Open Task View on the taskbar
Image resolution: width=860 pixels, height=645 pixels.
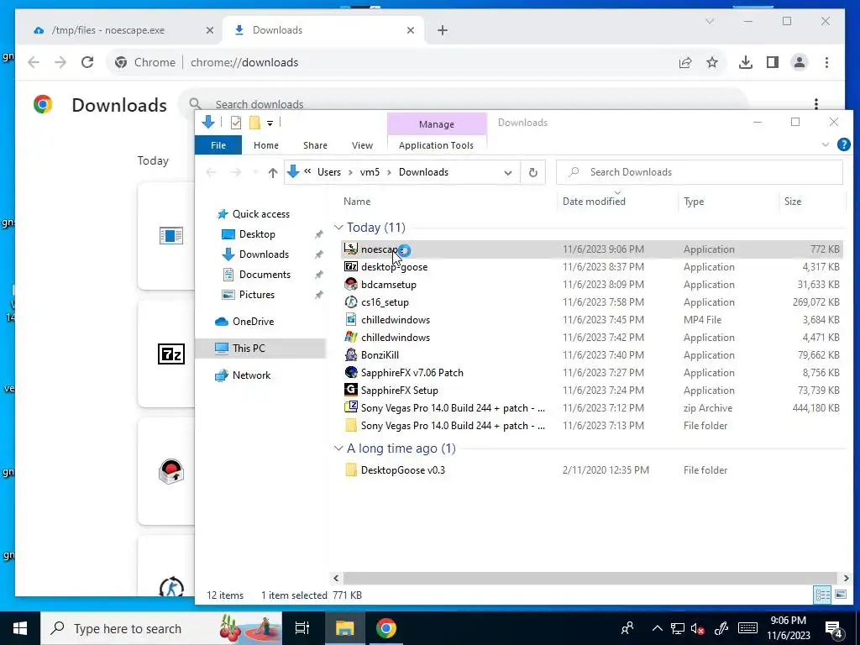click(x=302, y=628)
